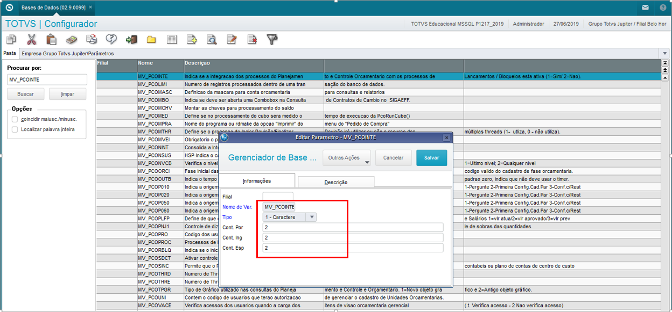Click the Print icon in the toolbar

[92, 39]
